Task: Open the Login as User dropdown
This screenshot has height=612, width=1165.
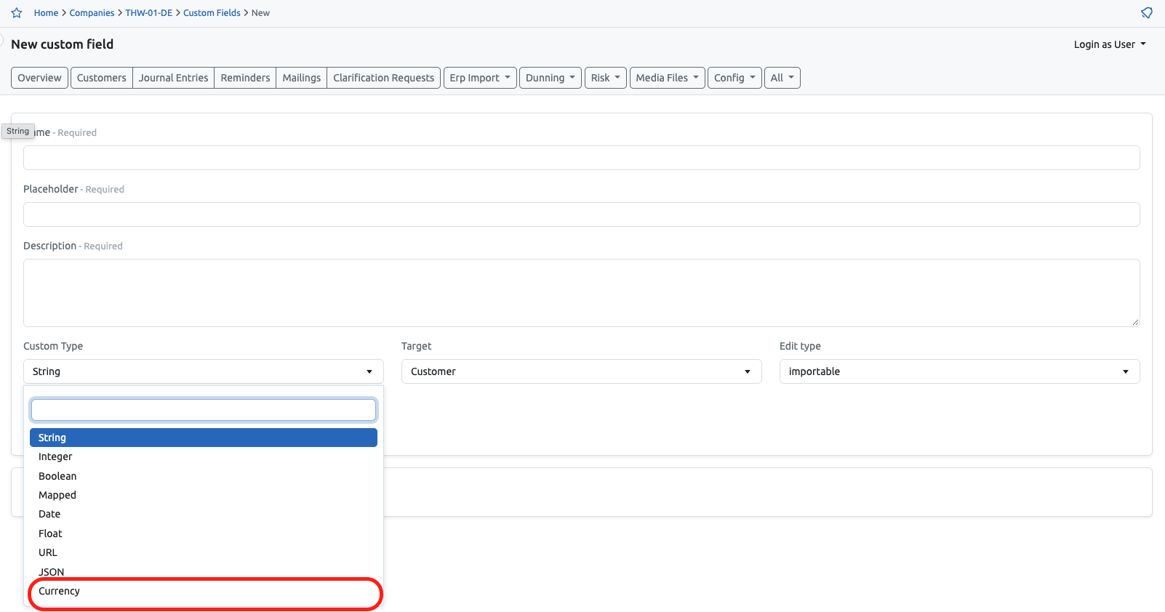Action: coord(1110,44)
